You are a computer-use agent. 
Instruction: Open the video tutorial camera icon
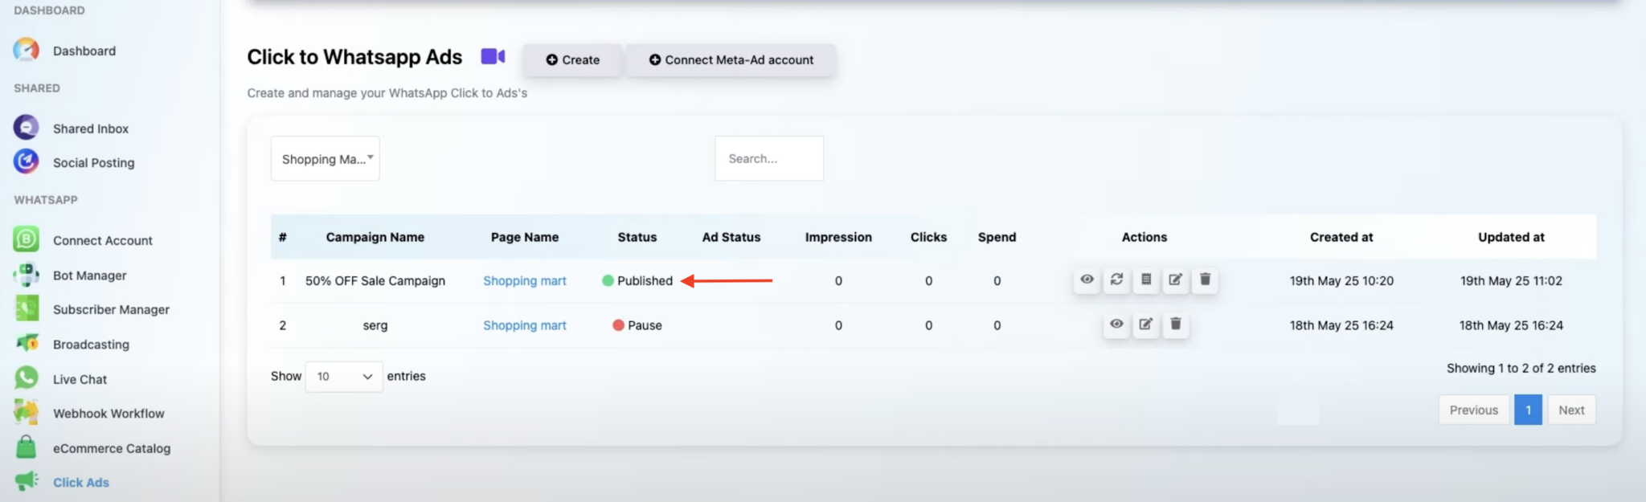[x=493, y=56]
